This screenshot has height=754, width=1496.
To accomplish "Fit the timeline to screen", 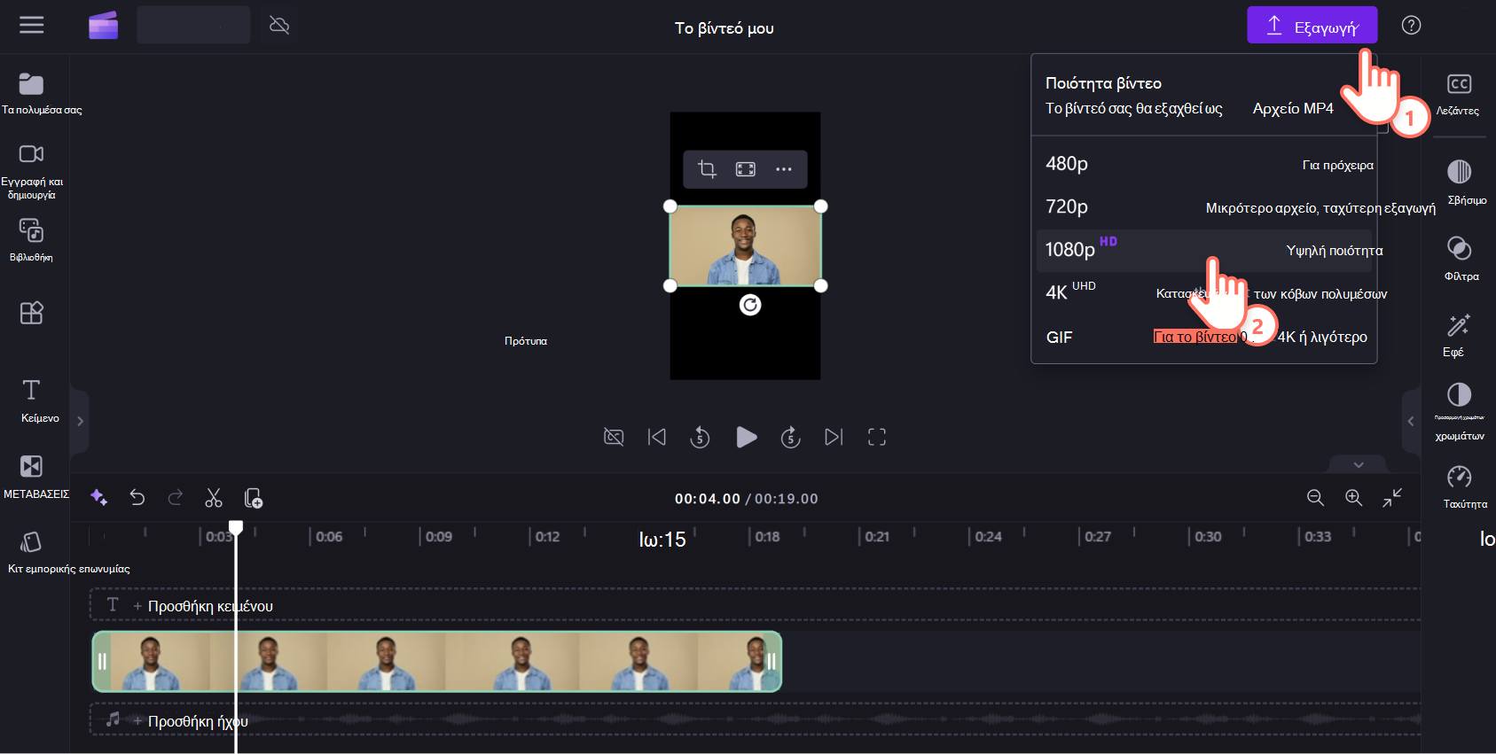I will coord(1392,497).
